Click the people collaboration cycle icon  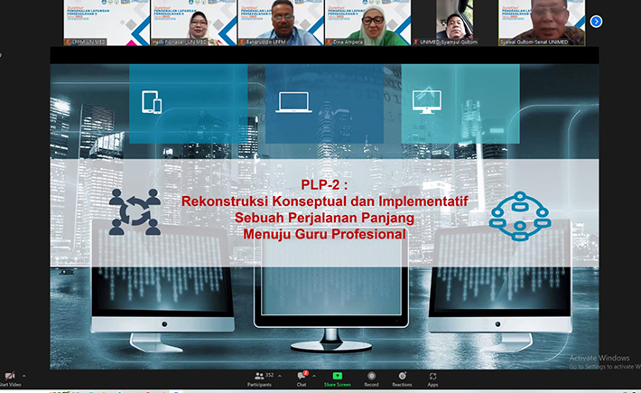point(135,211)
